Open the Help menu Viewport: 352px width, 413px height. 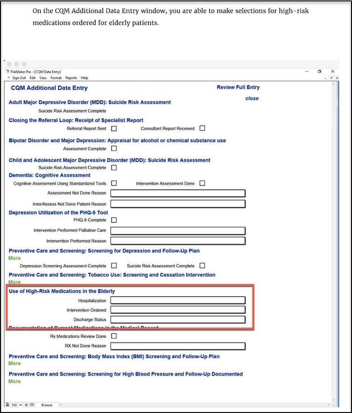click(x=84, y=78)
